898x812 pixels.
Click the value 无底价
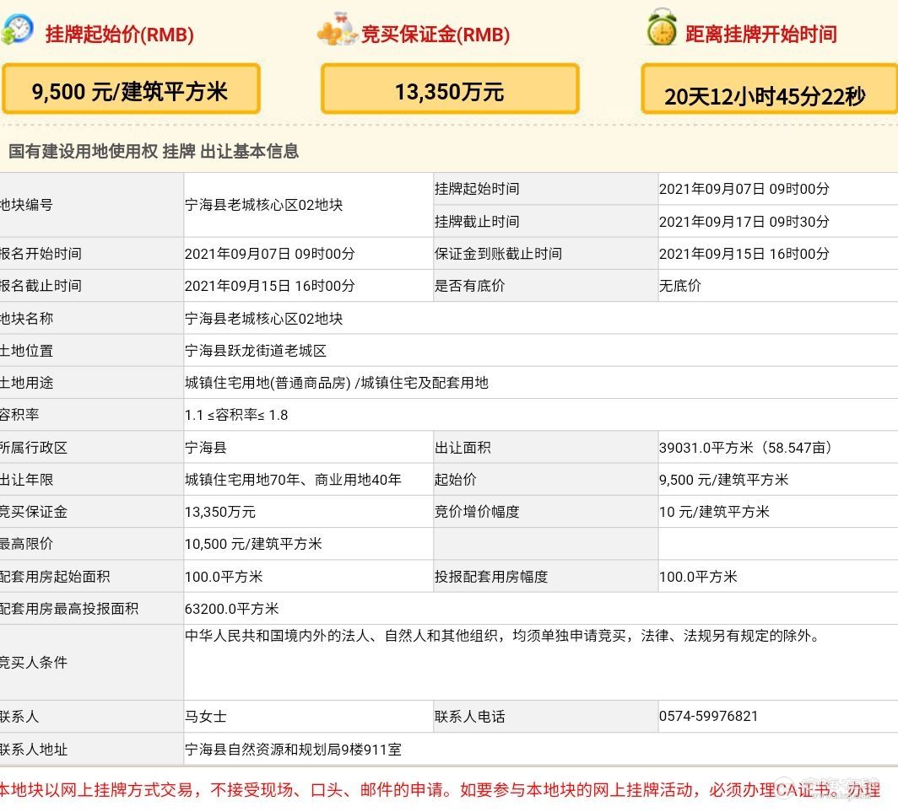click(679, 286)
